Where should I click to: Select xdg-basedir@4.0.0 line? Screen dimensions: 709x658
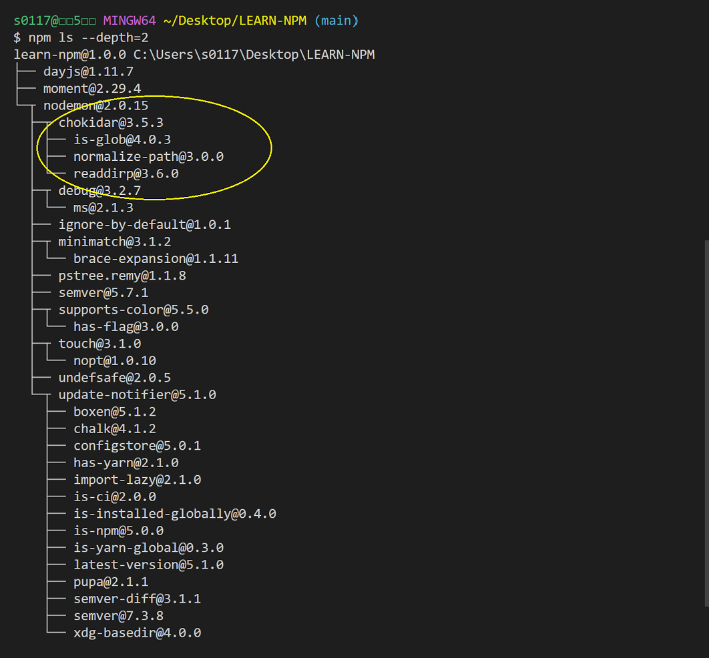coord(137,633)
